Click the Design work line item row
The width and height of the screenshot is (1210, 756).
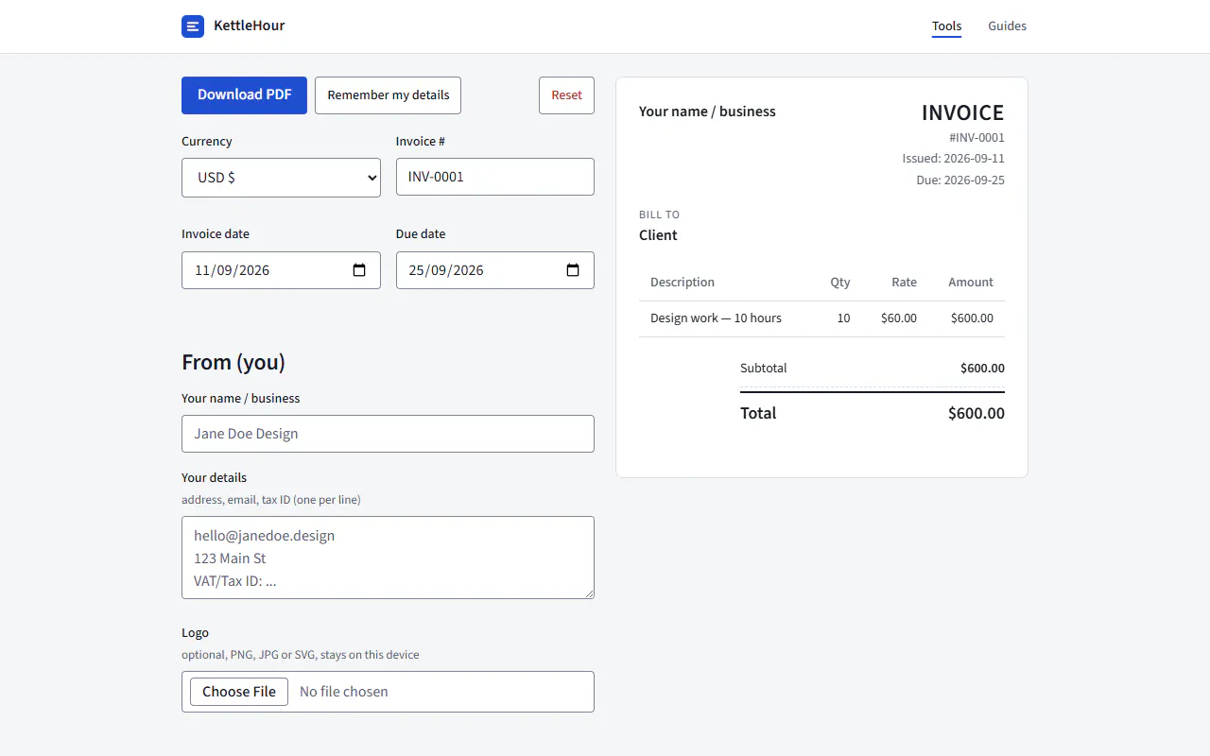click(821, 318)
